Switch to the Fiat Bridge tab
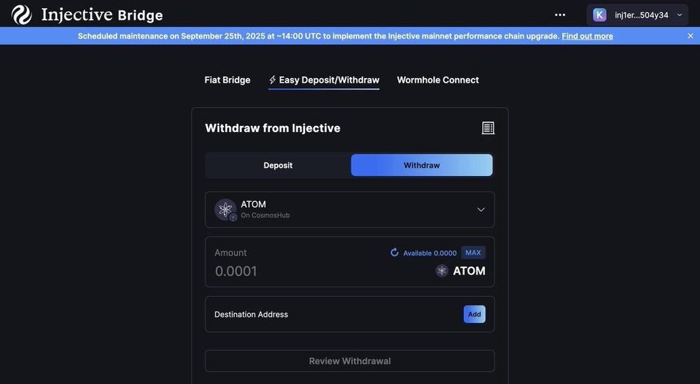The image size is (700, 384). pyautogui.click(x=227, y=80)
